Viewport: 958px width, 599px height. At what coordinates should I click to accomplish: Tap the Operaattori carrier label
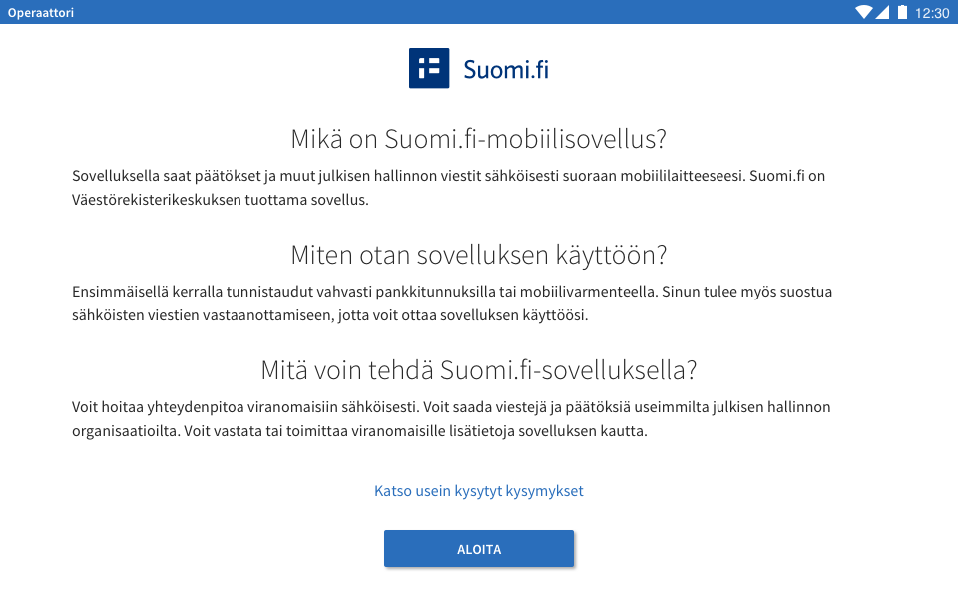(41, 13)
